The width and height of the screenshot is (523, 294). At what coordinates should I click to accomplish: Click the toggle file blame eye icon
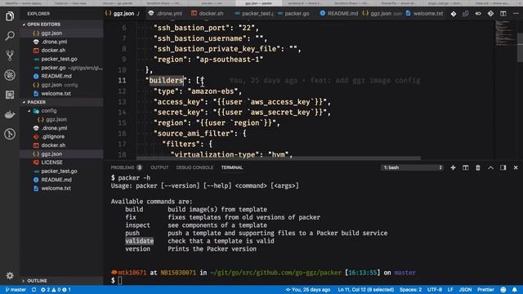(x=478, y=14)
